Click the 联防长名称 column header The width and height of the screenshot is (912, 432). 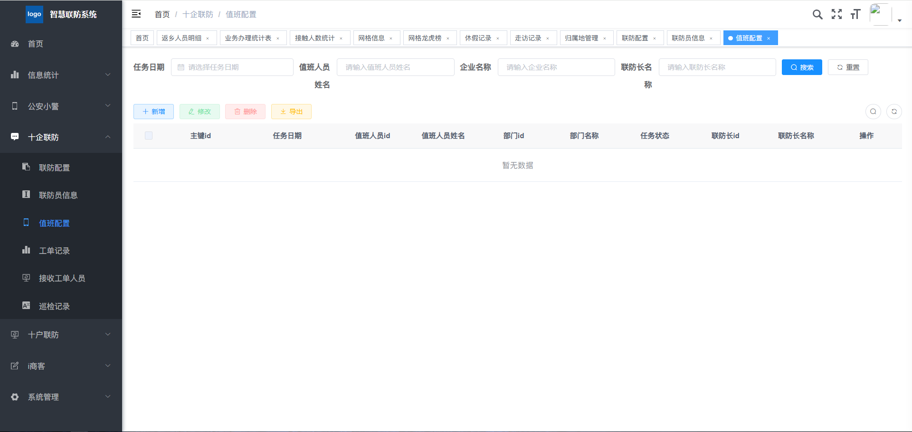[796, 136]
